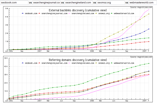The height and width of the screenshot is (103, 157).
Task: Click the 2007 x-axis label on backlinks chart
Action: (x=40, y=51)
